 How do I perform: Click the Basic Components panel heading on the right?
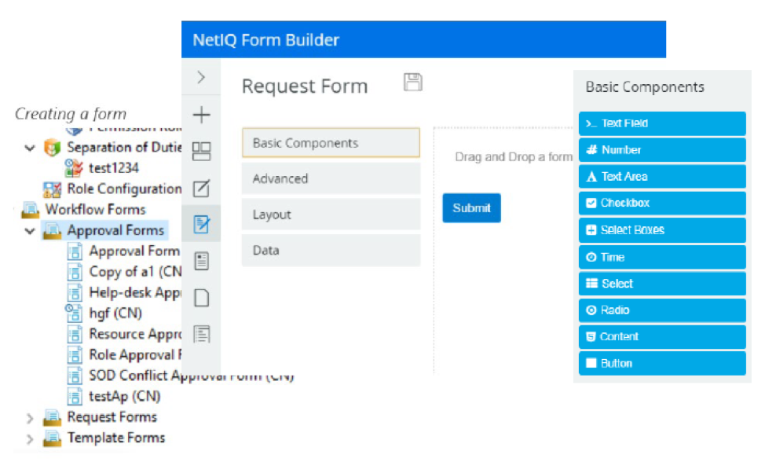tap(645, 87)
